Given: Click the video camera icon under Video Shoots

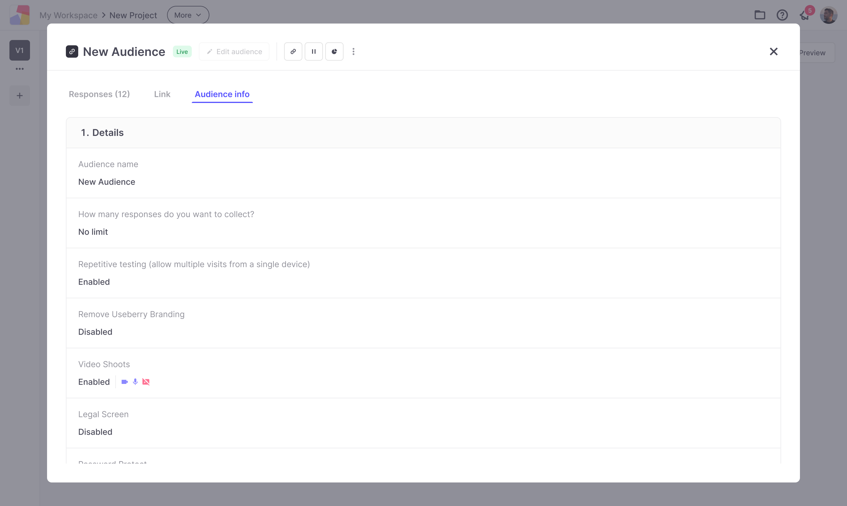Looking at the screenshot, I should pyautogui.click(x=124, y=382).
